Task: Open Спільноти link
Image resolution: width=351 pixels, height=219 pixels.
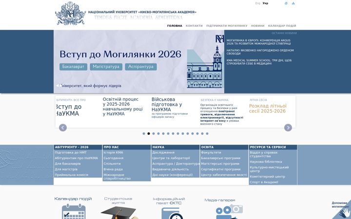Action: pyautogui.click(x=112, y=164)
